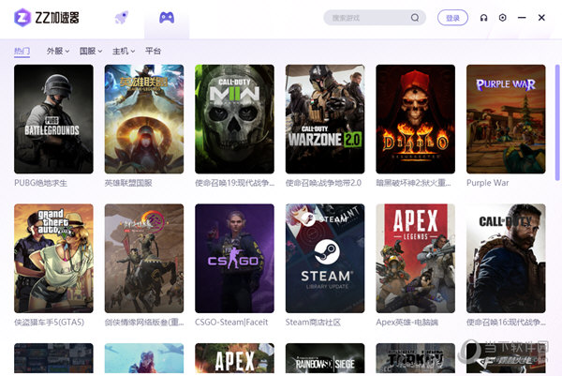Expand the 主机 dropdown
The image size is (562, 376).
[124, 51]
